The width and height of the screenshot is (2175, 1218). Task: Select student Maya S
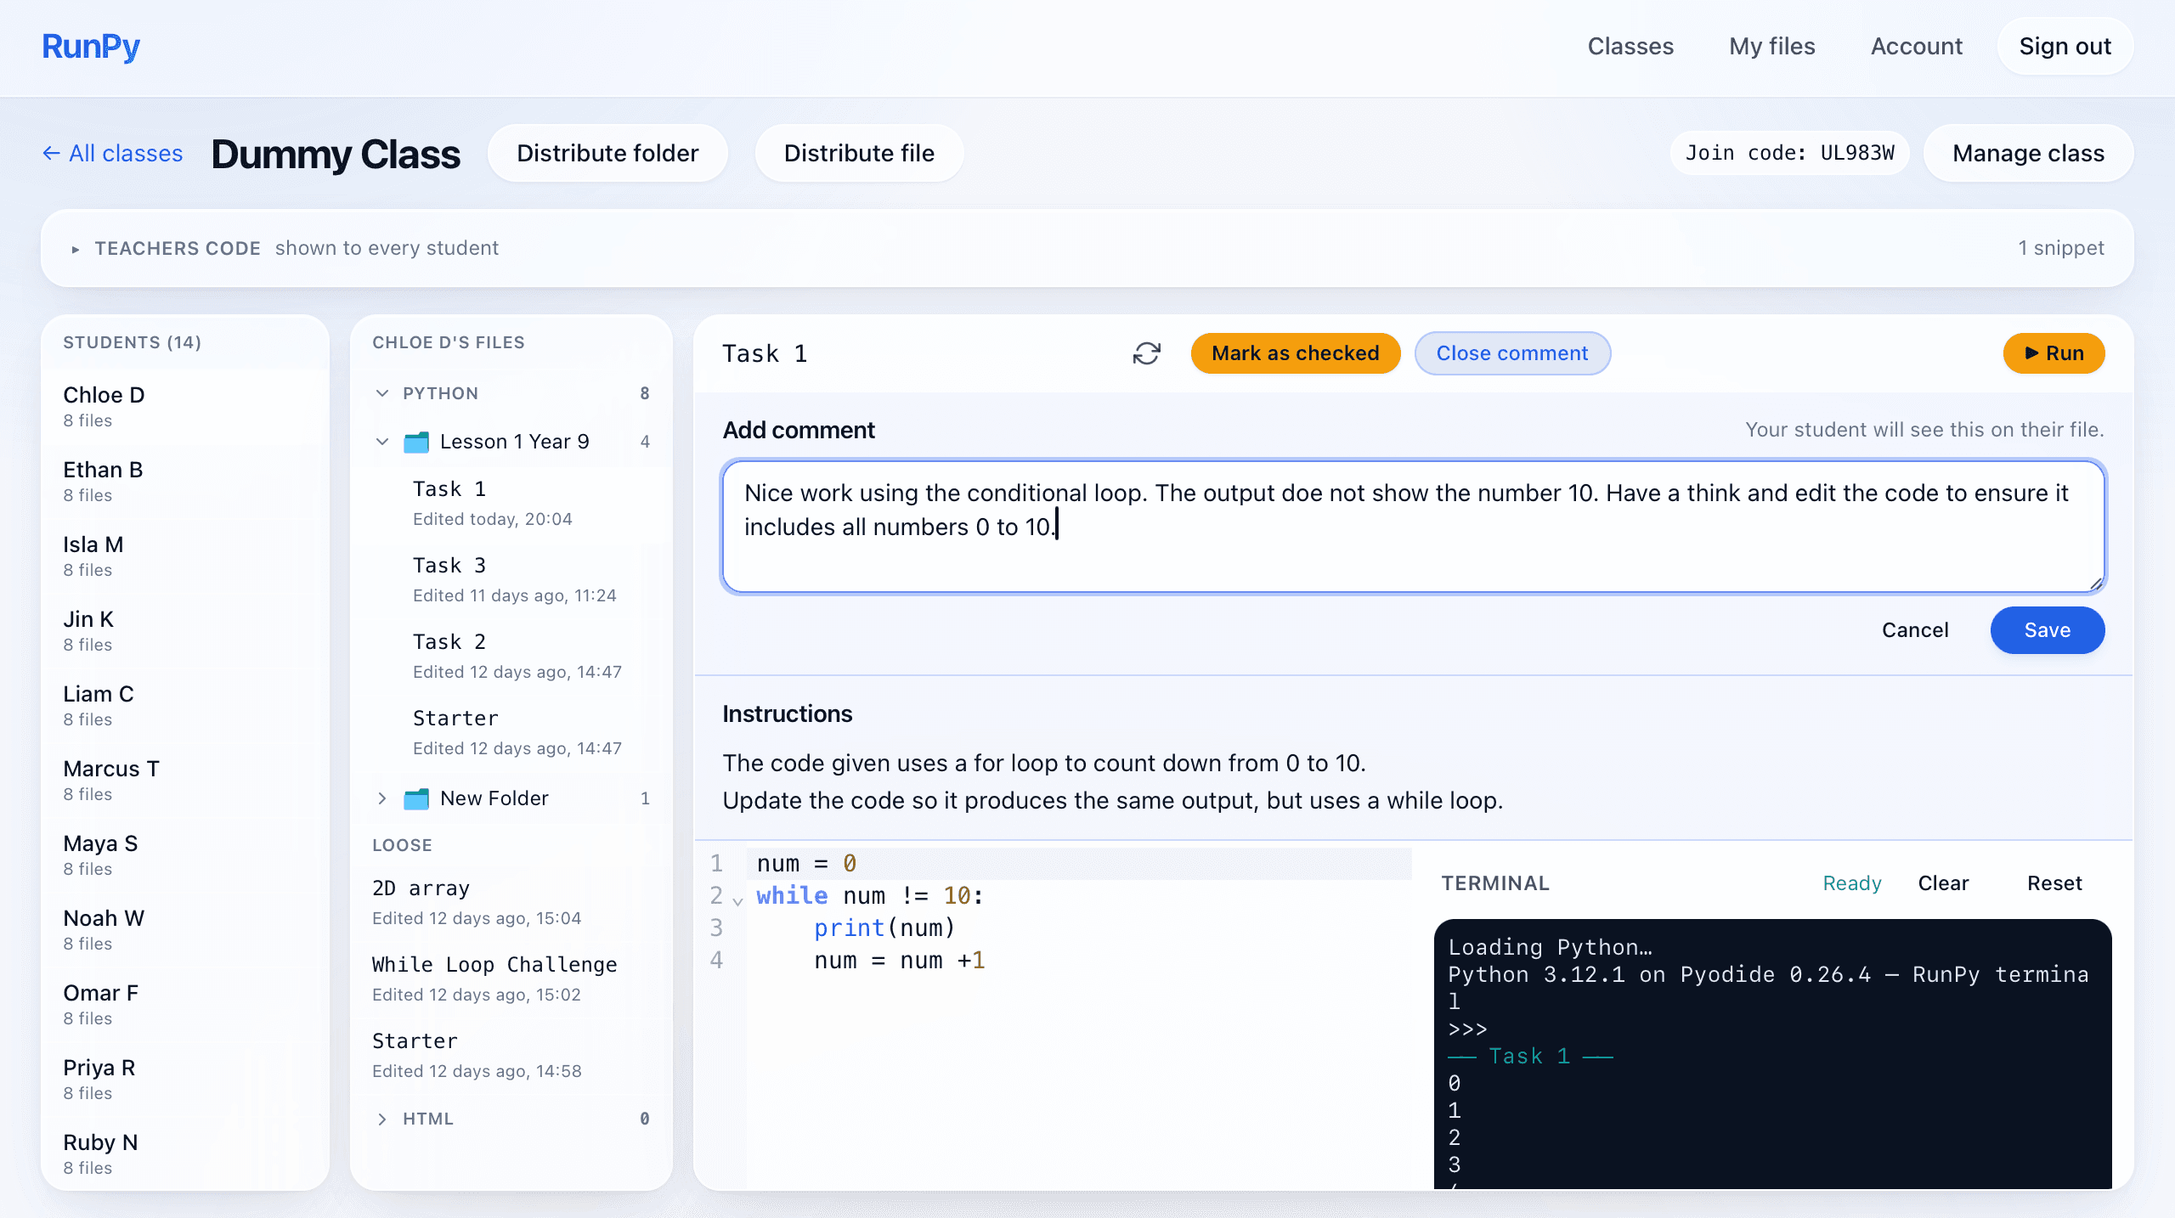[x=185, y=855]
